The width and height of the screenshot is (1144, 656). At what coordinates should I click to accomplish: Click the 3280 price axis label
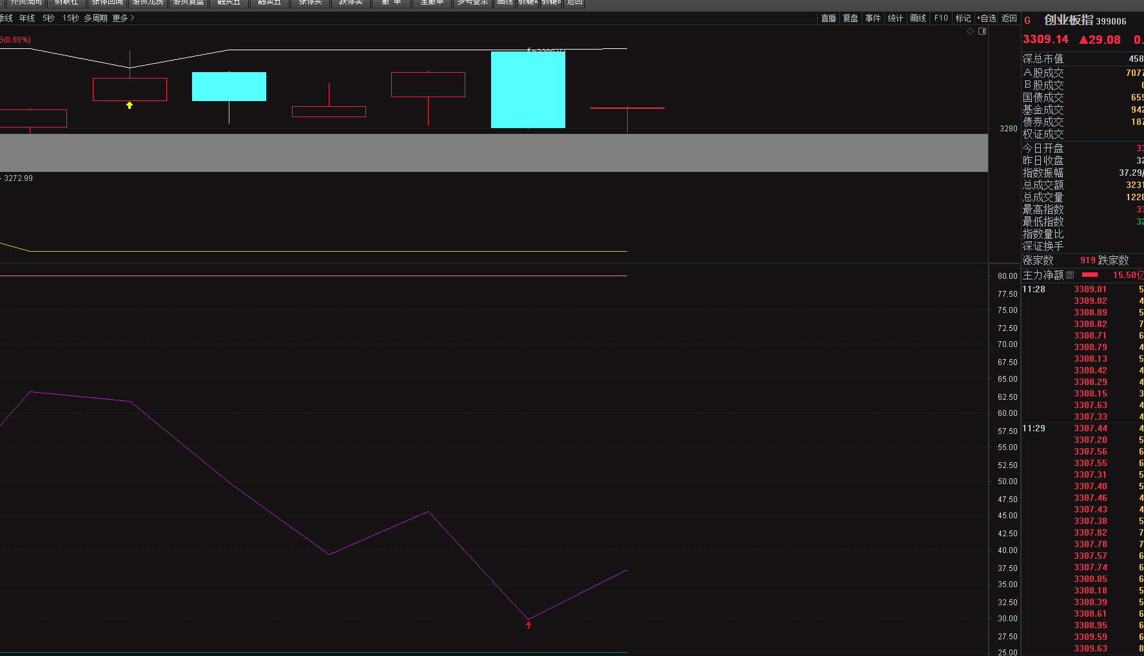(1009, 129)
